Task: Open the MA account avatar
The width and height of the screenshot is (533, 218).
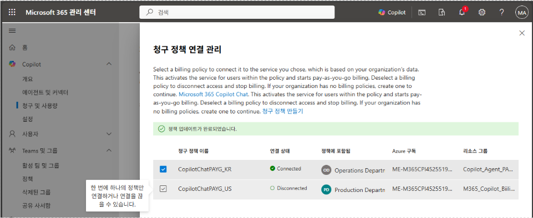Action: coord(521,13)
